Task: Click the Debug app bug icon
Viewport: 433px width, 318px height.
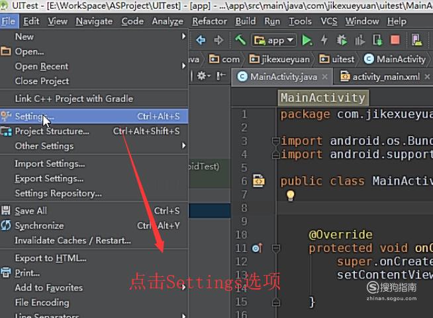Action: click(342, 40)
